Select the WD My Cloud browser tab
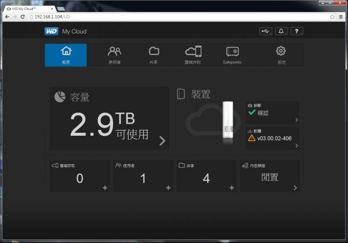348x243 pixels. coord(30,9)
